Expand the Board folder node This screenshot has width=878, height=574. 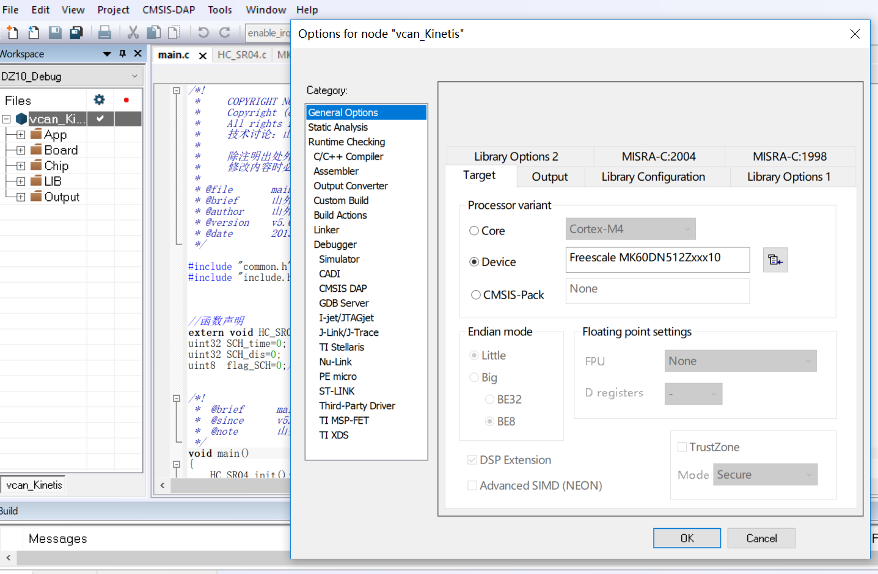(21, 150)
